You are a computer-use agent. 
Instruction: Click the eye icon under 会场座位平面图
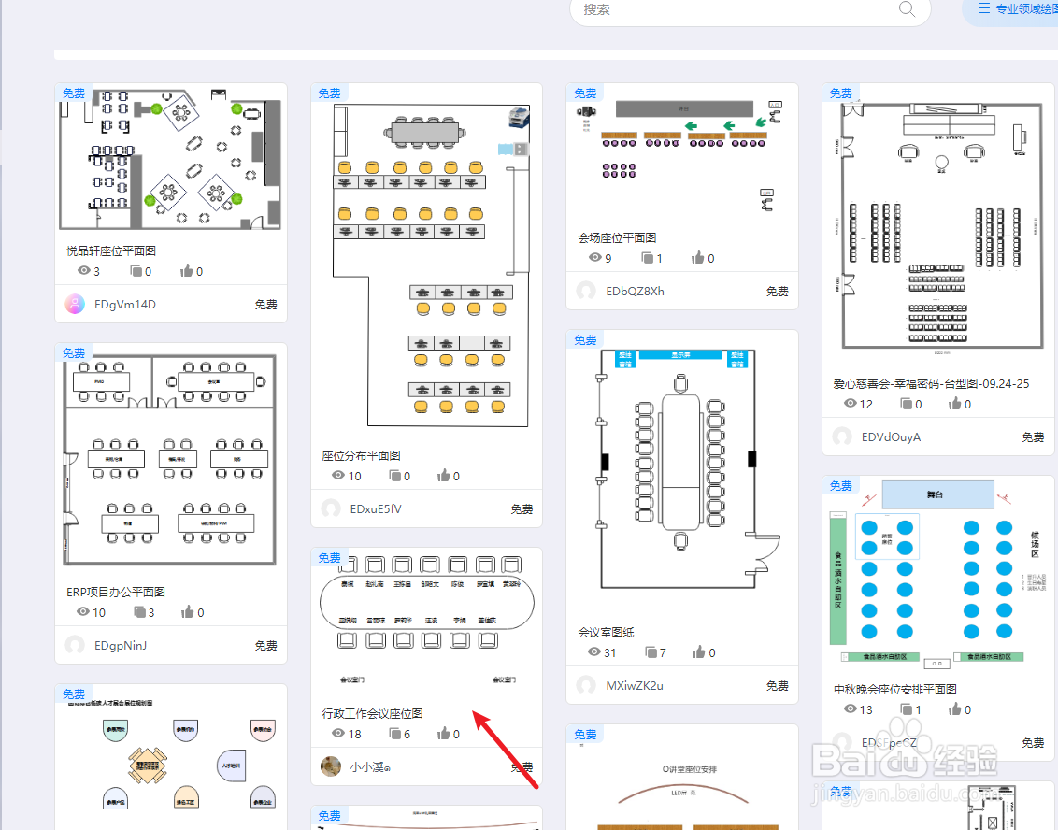595,257
